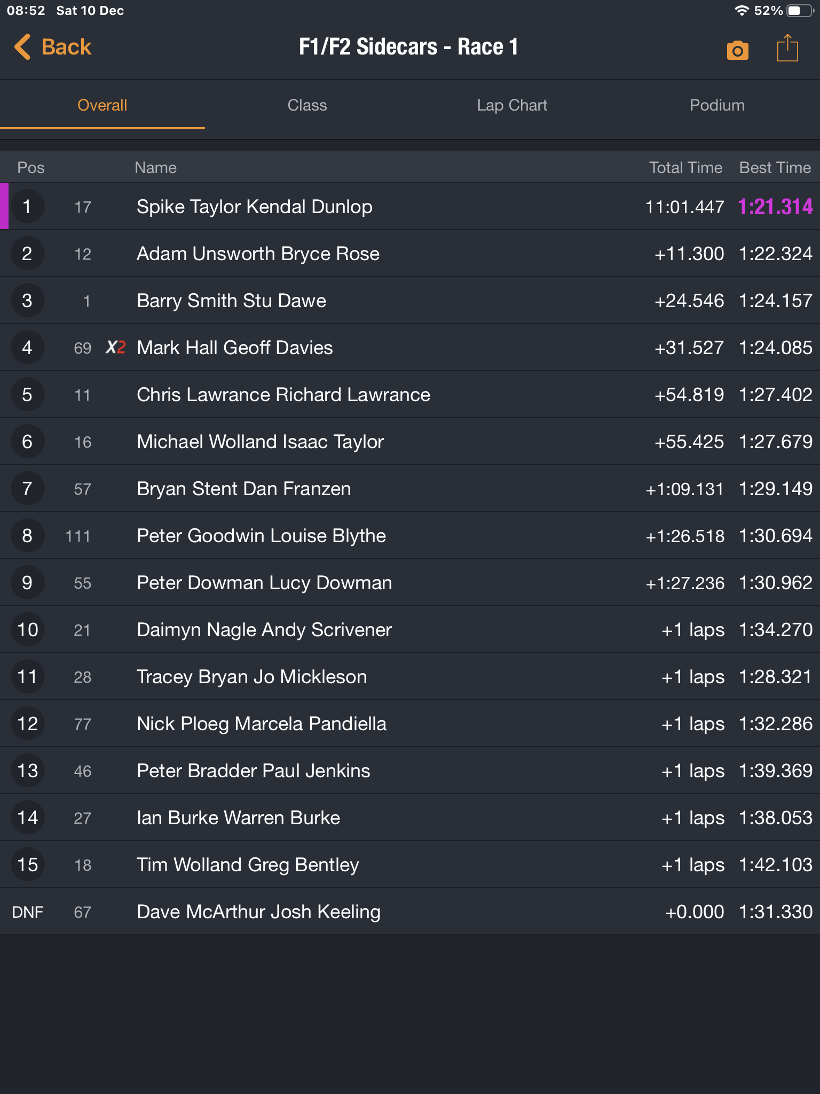Tap the Total Time column header
Image resolution: width=820 pixels, height=1094 pixels.
685,168
